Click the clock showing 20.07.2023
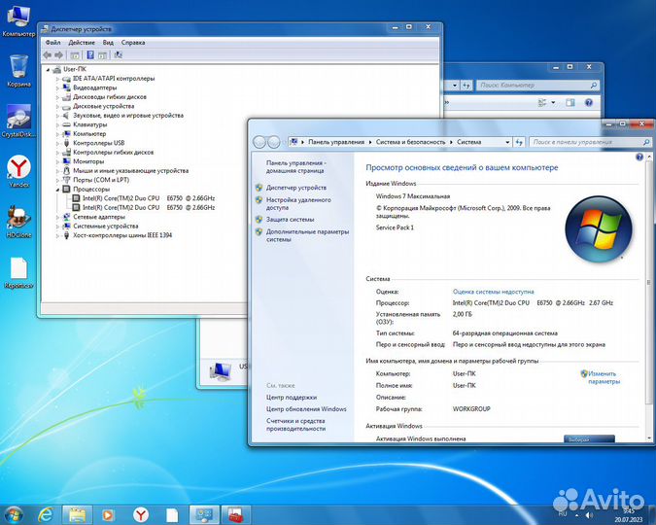This screenshot has width=656, height=525. 629,515
